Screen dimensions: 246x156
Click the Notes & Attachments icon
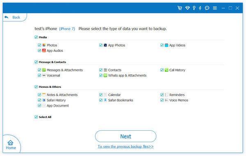coord(44,95)
